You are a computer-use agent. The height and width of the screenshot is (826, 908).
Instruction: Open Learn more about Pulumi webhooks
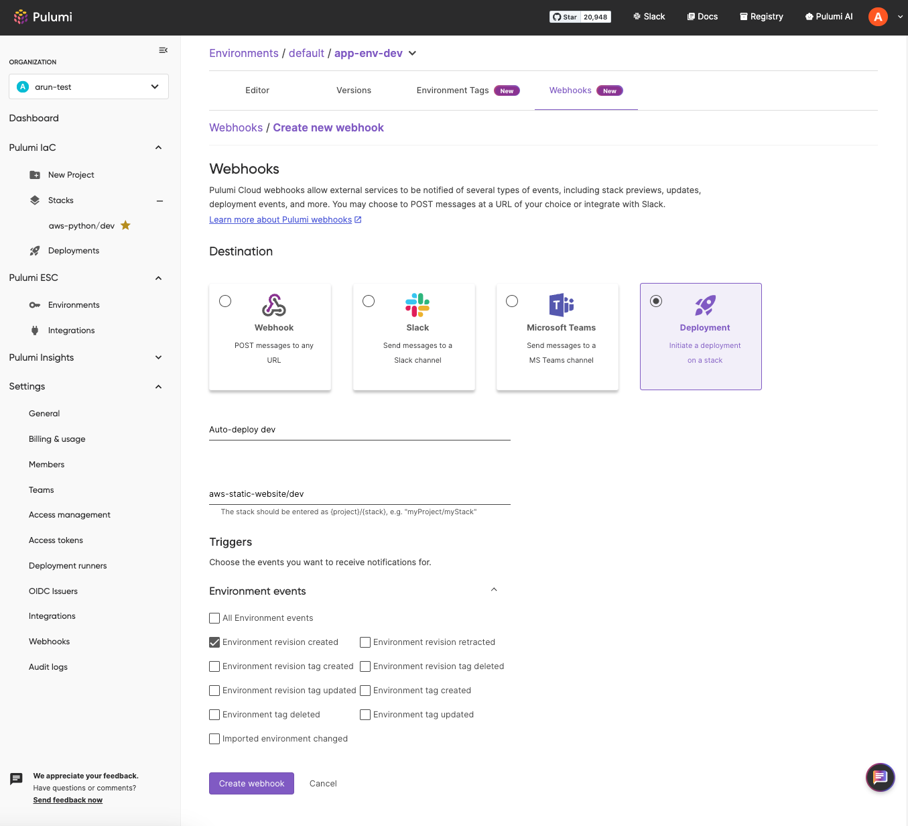click(x=280, y=219)
